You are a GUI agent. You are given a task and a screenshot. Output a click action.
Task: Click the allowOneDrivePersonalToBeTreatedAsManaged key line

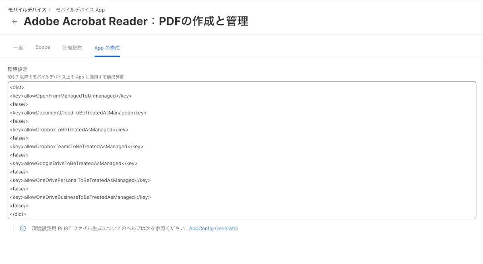(x=80, y=181)
